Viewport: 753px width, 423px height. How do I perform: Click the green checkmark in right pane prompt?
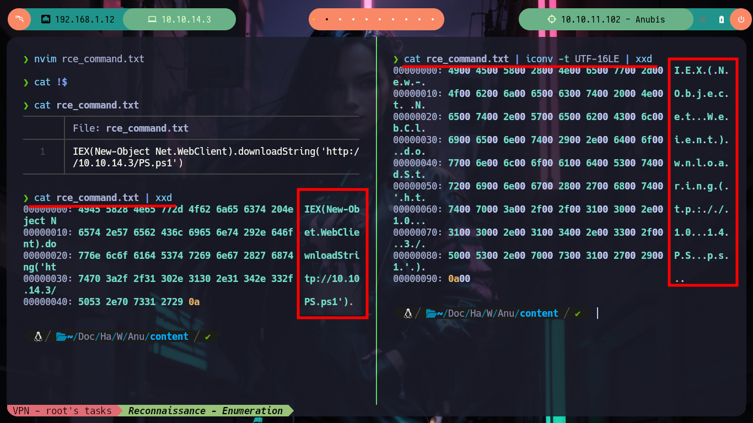pos(577,313)
